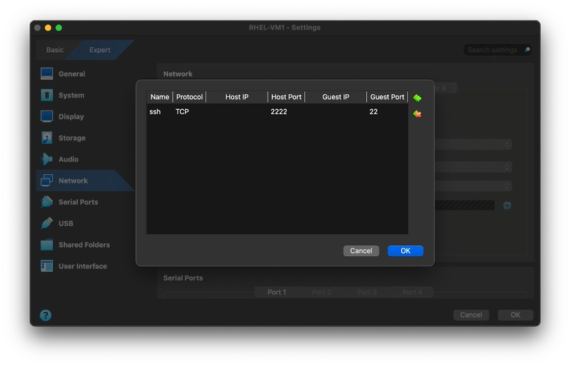Click the search magnifier icon
The width and height of the screenshot is (571, 366).
527,50
